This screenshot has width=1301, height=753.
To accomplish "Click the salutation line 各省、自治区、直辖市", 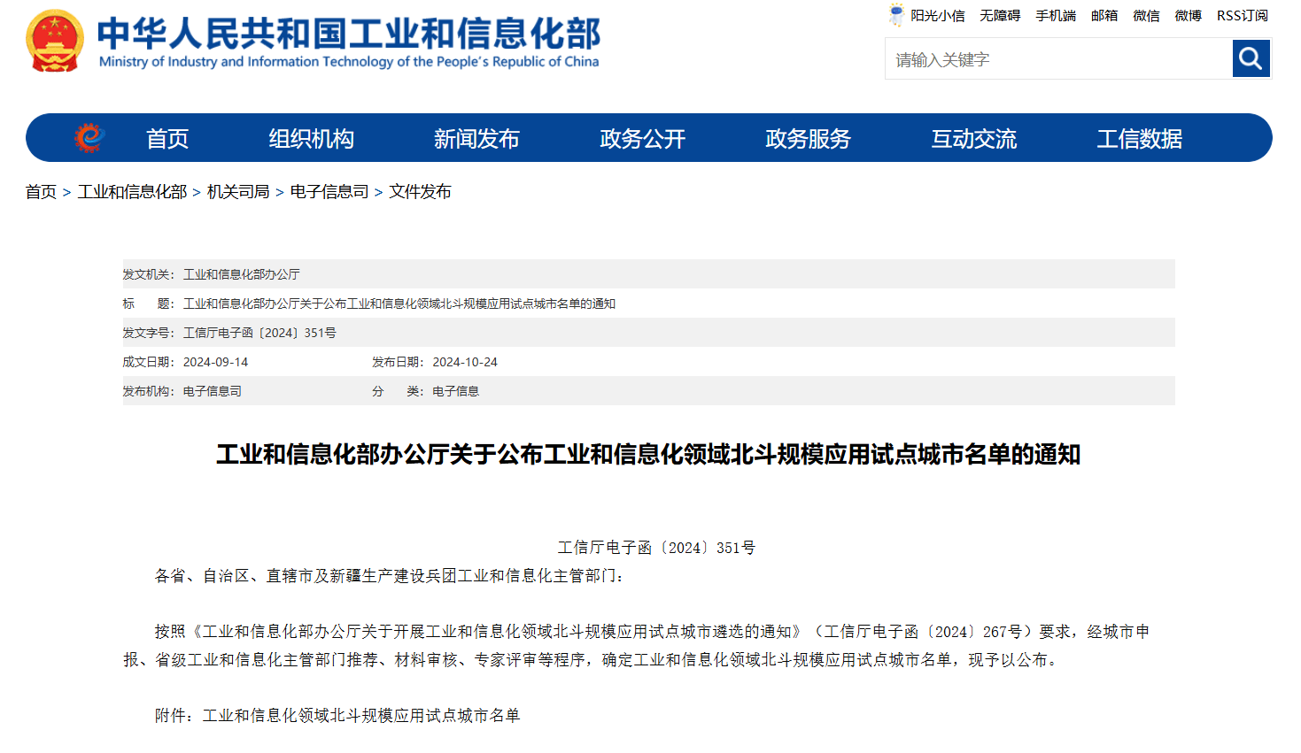I will (390, 576).
